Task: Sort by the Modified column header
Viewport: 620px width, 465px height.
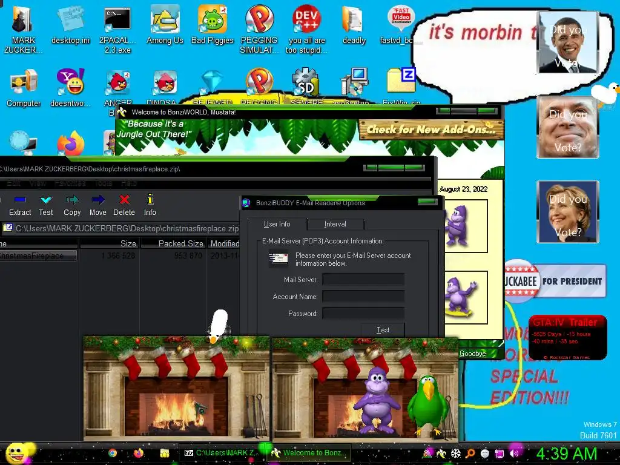Action: click(223, 243)
